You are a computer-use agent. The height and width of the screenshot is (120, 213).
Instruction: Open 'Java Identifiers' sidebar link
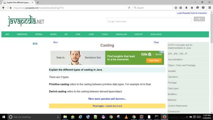pos(175,60)
